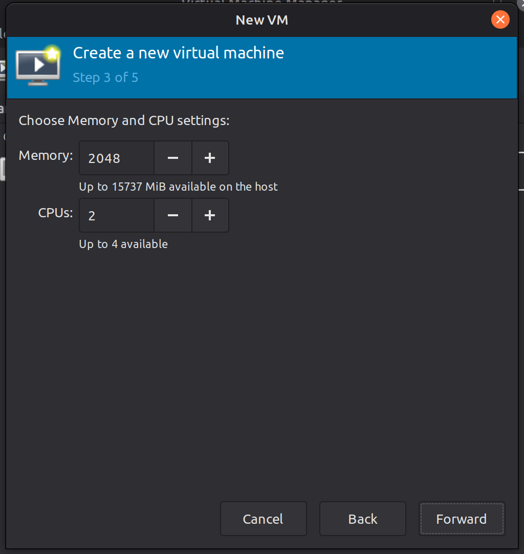Focus the CPUs field showing 2
524x554 pixels.
[x=117, y=216]
